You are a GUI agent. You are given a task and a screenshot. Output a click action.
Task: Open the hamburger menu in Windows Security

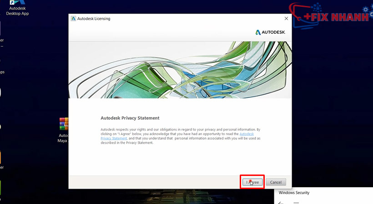tap(296, 202)
